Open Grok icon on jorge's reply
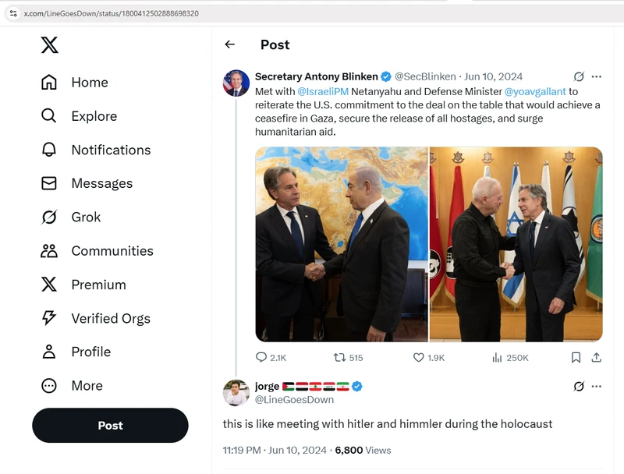 (579, 386)
